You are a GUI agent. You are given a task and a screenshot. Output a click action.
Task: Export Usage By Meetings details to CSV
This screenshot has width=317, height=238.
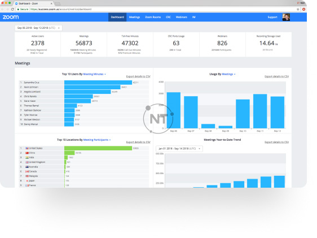[x=276, y=76]
